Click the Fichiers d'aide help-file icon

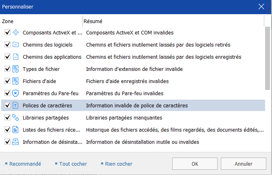tap(15, 81)
